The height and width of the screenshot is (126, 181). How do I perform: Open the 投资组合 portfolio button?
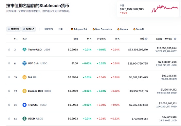[x=28, y=29]
